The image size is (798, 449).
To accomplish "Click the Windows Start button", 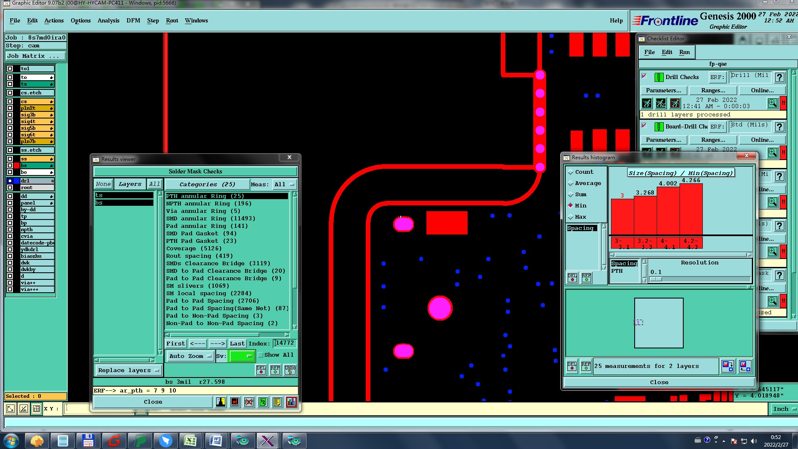I will coord(11,441).
